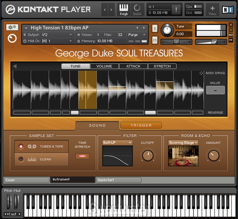Screen dimensions: 238x219
Task: Open the Quickstart tab
Action: tap(119, 180)
